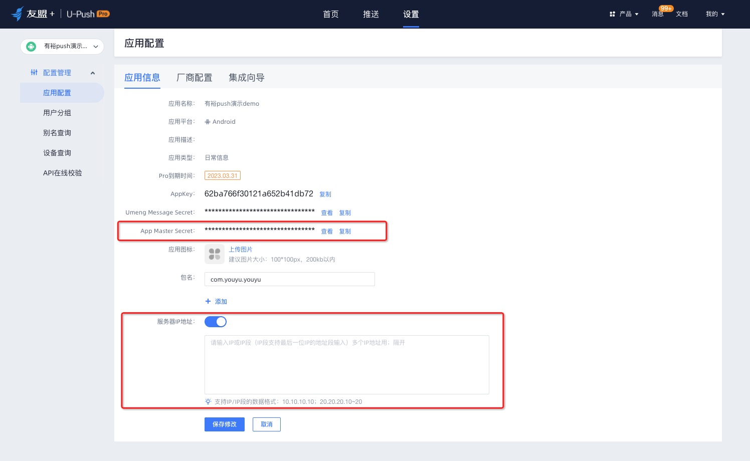Screen dimensions: 750x461
Task: Copy the AppKey via 复制 link
Action: pos(325,194)
